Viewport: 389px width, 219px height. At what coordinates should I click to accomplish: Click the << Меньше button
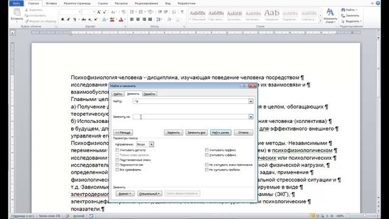pyautogui.click(x=123, y=133)
